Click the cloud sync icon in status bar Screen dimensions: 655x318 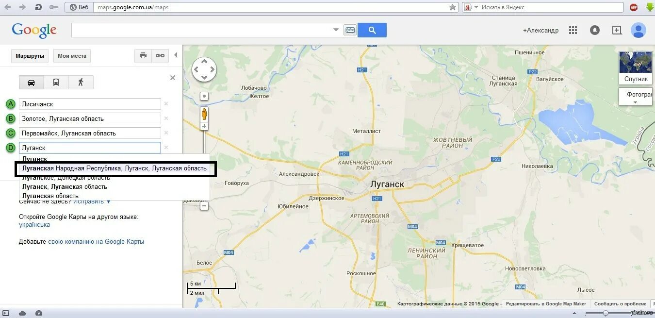22,313
